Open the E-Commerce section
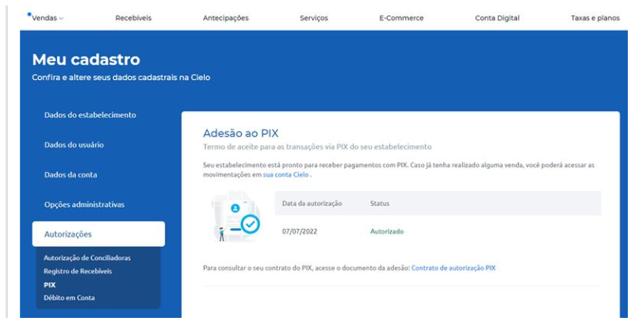 401,17
